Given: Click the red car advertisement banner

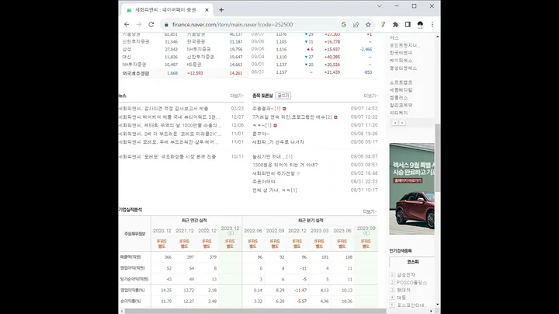Looking at the screenshot, I should pos(411,189).
